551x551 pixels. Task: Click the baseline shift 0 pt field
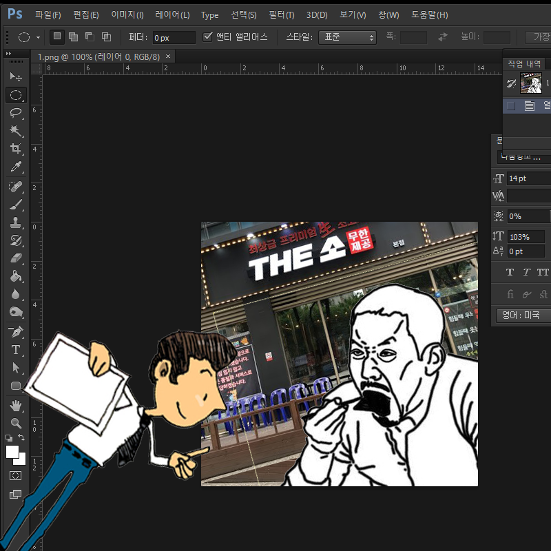(x=526, y=251)
